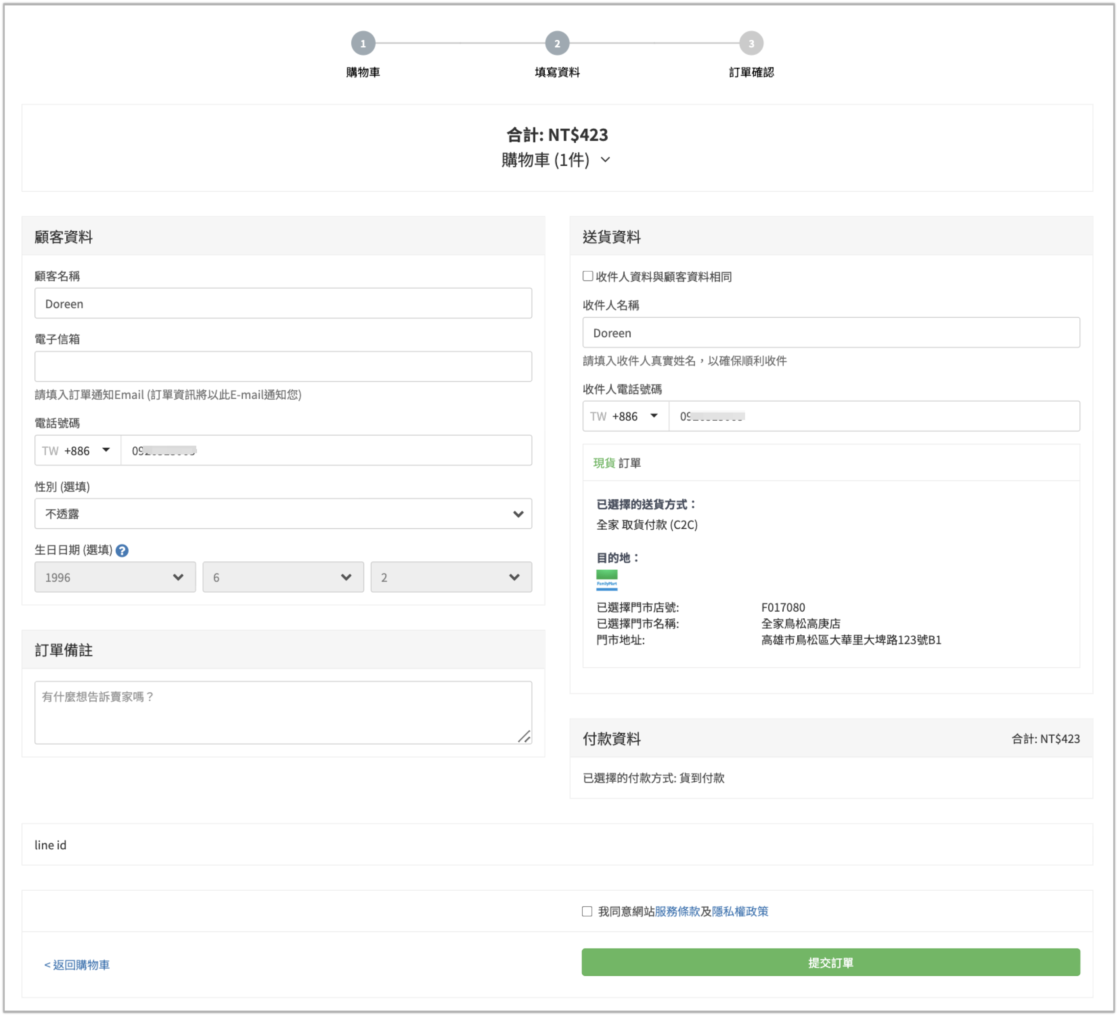The height and width of the screenshot is (1016, 1118).
Task: Click the 購物車 step label
Action: click(x=363, y=72)
